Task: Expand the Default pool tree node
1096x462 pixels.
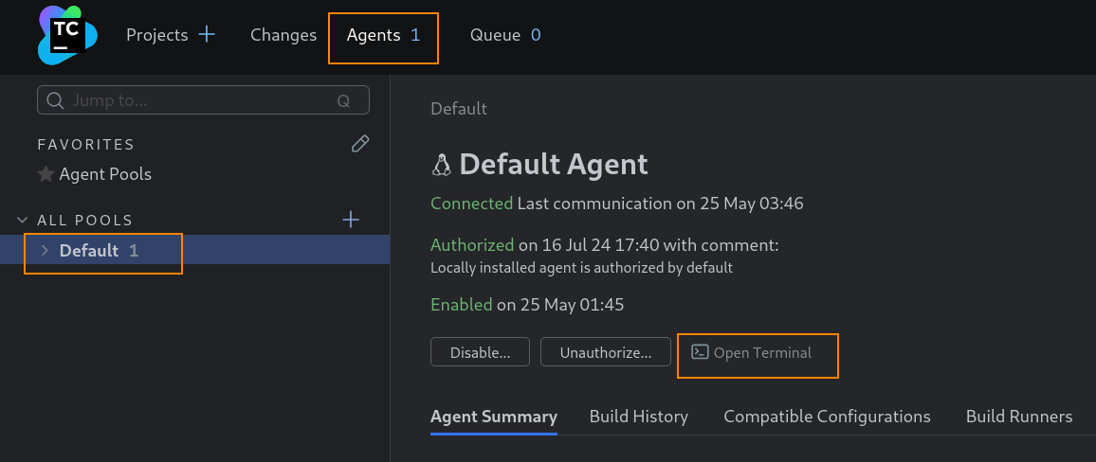Action: coord(45,251)
